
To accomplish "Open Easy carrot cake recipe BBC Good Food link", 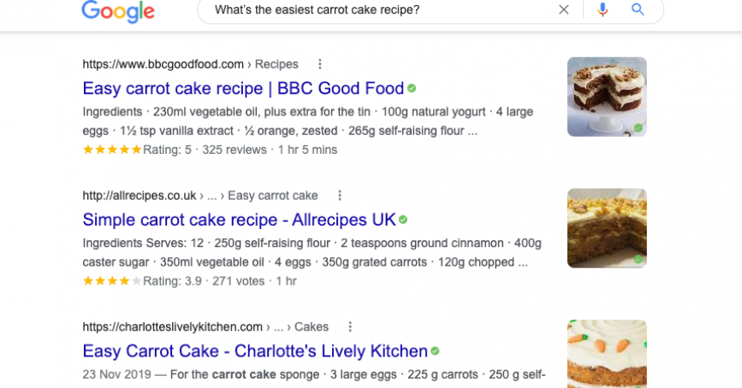I will [x=243, y=88].
